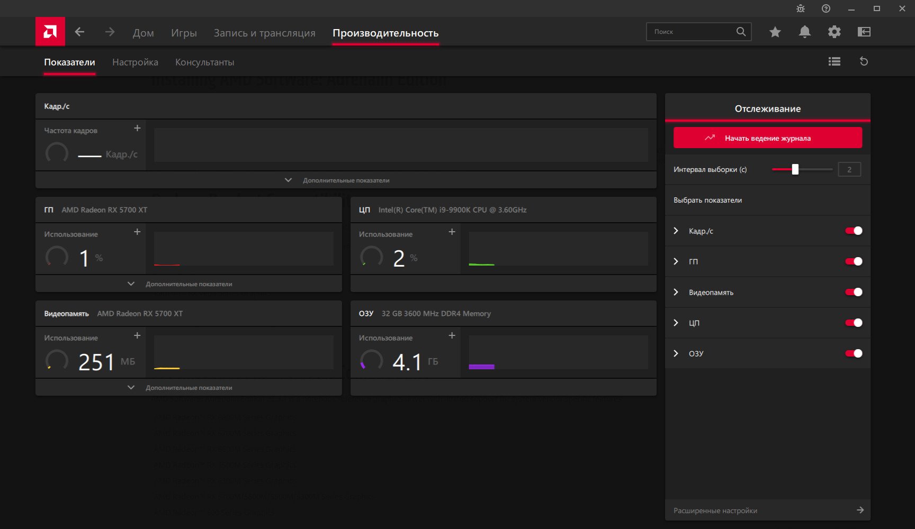915x529 pixels.
Task: Click Интервал выборки slider handle
Action: pos(795,169)
